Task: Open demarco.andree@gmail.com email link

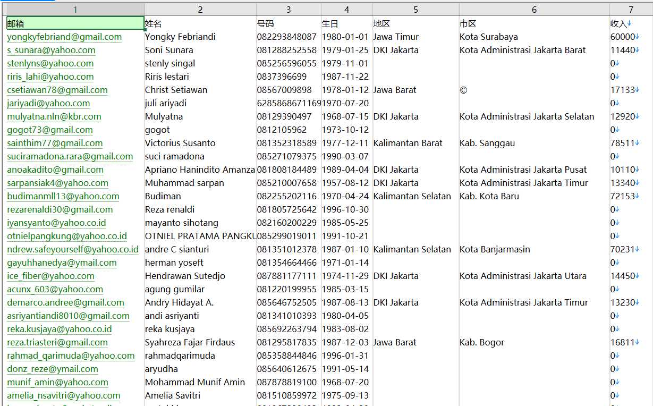Action: coord(65,302)
